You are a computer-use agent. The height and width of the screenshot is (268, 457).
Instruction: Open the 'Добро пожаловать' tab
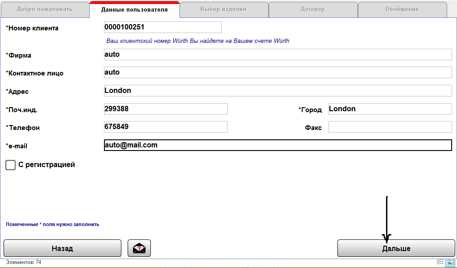[44, 9]
